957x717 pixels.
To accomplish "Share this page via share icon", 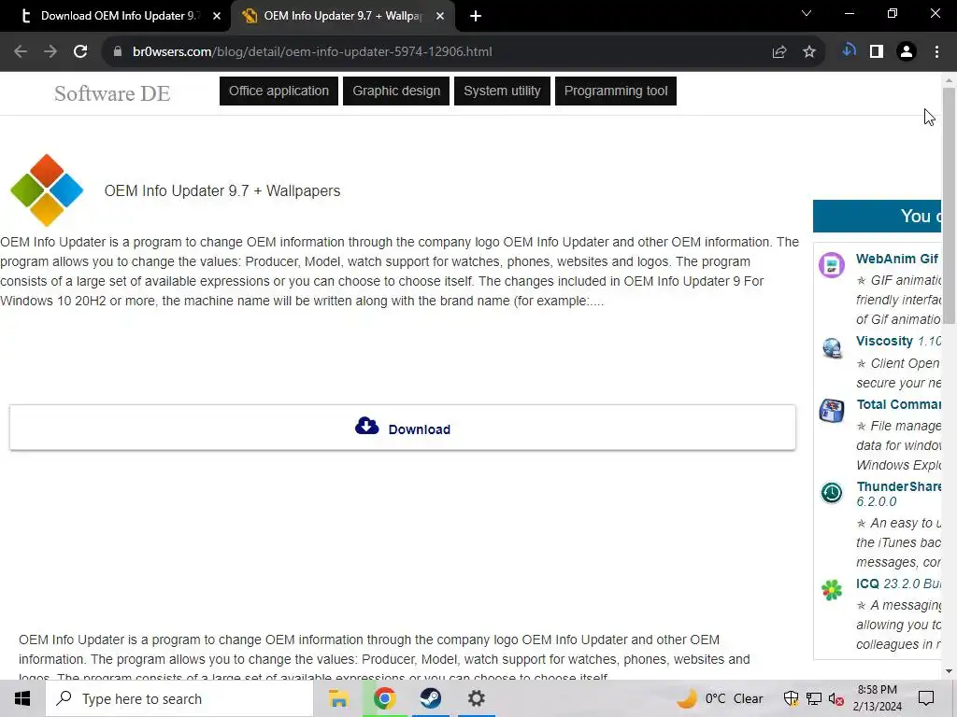I will coord(779,52).
